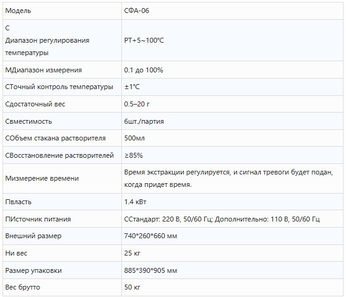Click the 'Сдостаточный вес' label

35,104
